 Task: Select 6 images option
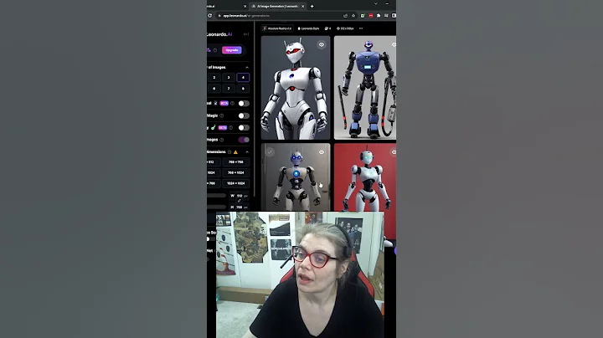coord(214,89)
